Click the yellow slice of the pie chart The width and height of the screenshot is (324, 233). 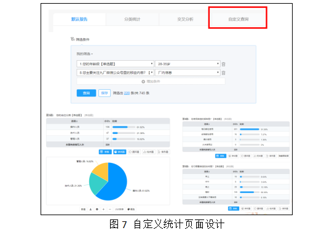pos(101,170)
